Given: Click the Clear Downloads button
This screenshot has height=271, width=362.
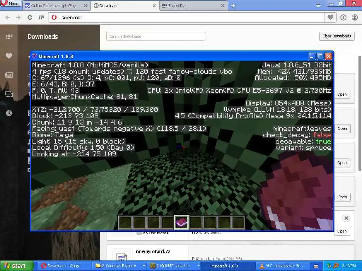Looking at the screenshot, I should click(x=337, y=36).
